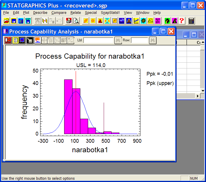Open the Scatterplot icon

point(86,21)
